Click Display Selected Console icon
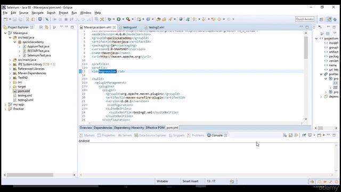The image size is (341, 192). coord(310,135)
